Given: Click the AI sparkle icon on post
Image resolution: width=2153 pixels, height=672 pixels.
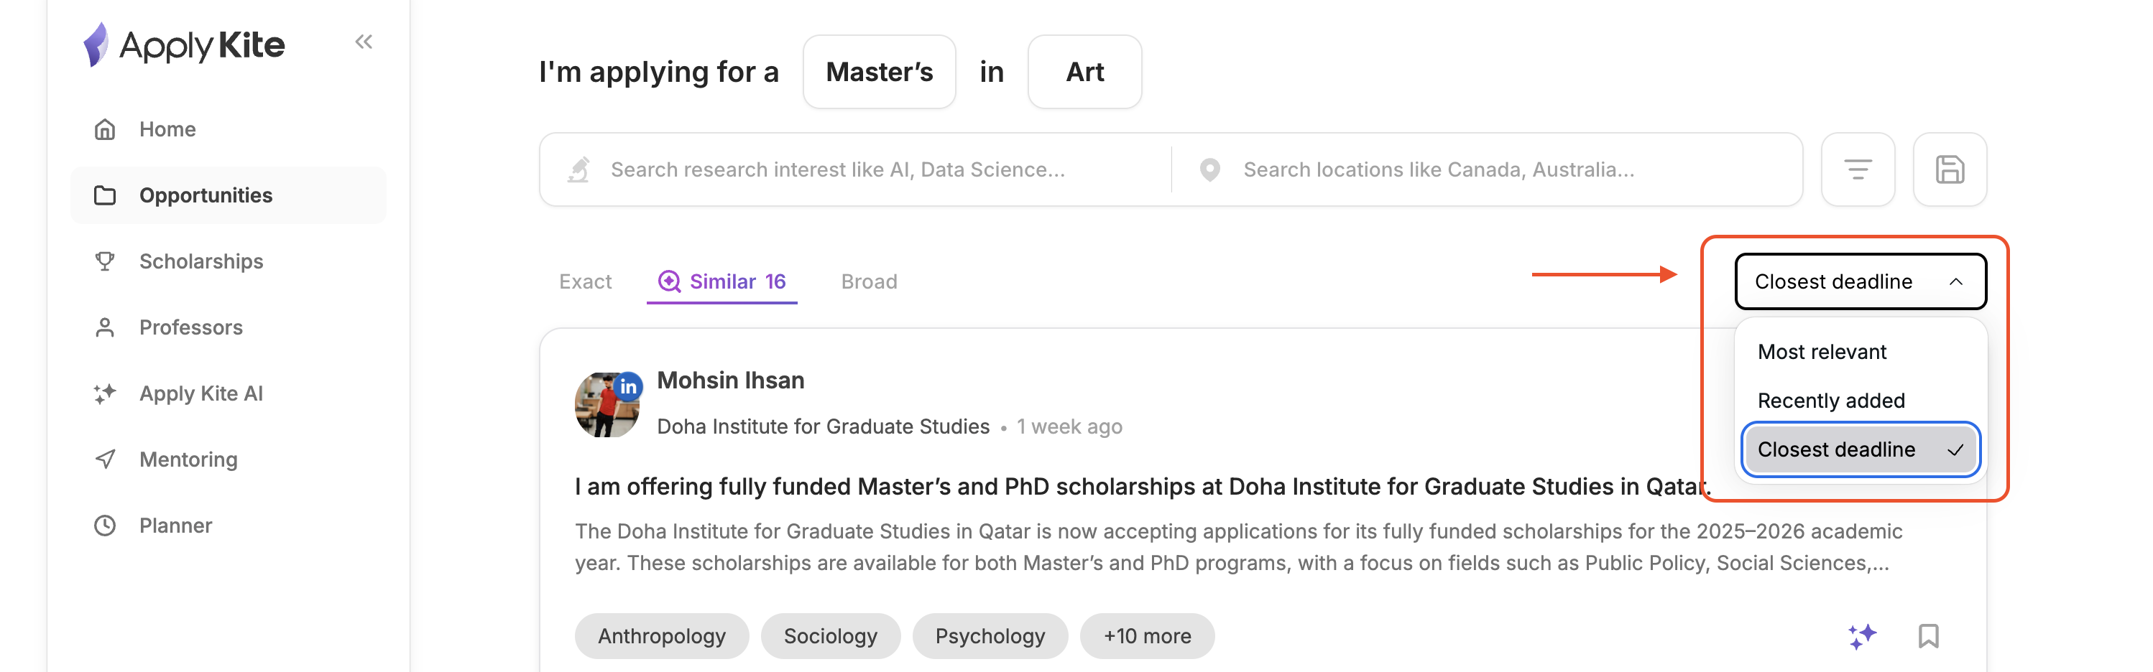Looking at the screenshot, I should coord(1862,636).
